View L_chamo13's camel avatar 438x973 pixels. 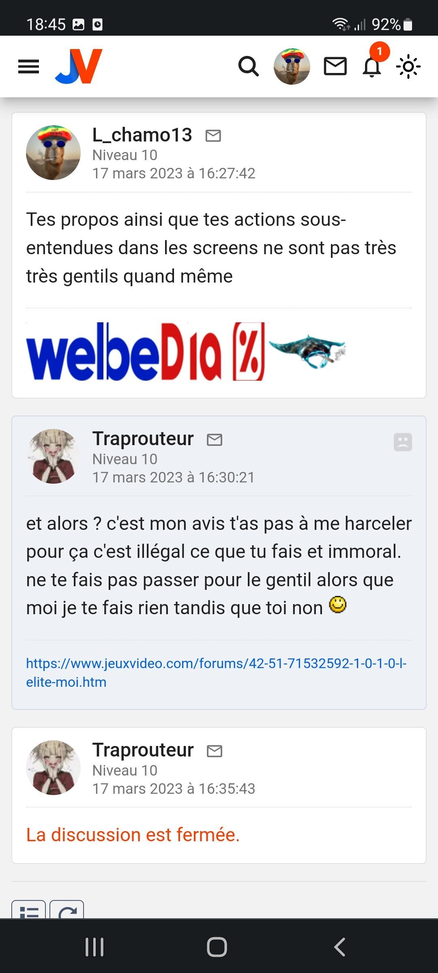54,152
